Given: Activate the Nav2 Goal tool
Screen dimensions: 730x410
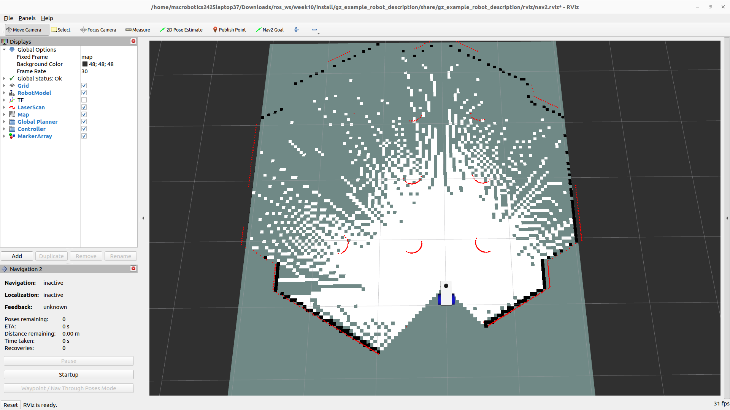Looking at the screenshot, I should (x=270, y=30).
